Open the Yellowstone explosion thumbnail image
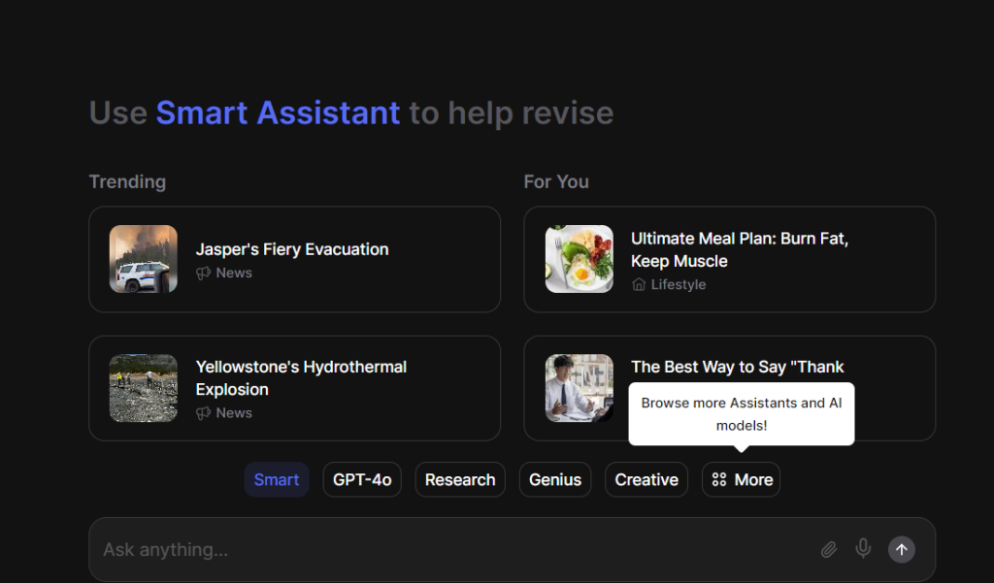994x583 pixels. pos(144,388)
